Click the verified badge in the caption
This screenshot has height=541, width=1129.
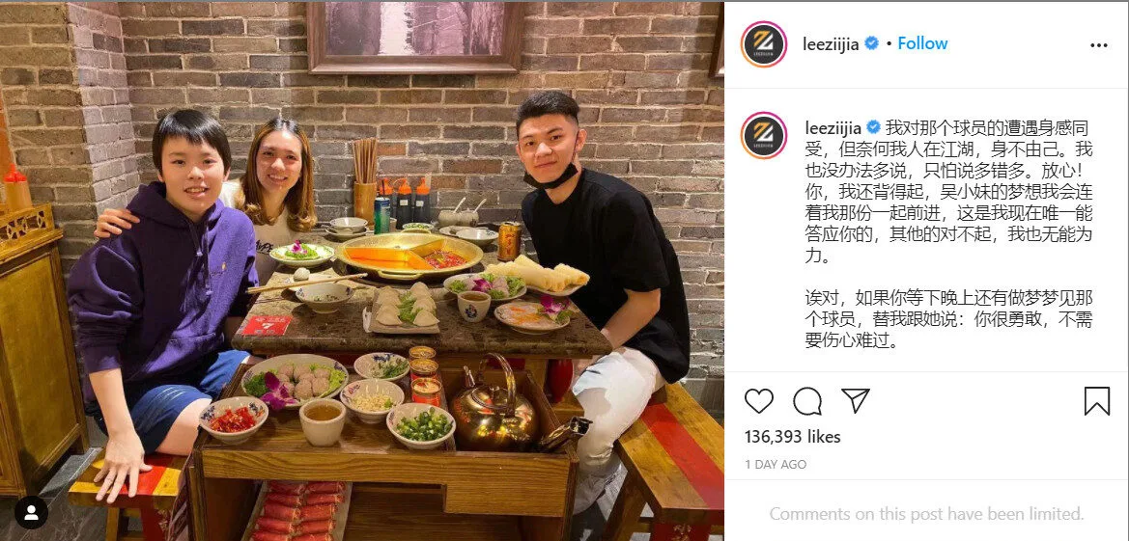[873, 127]
